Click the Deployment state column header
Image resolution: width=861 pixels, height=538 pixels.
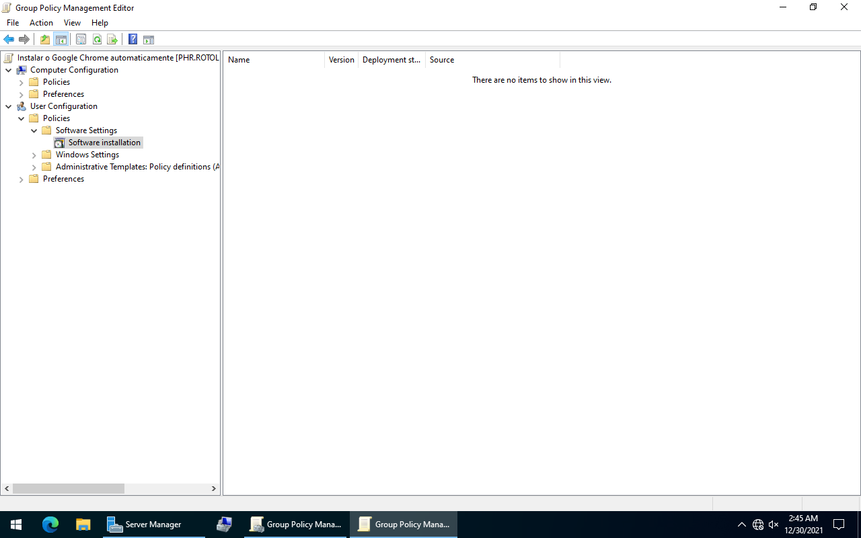[x=391, y=60]
